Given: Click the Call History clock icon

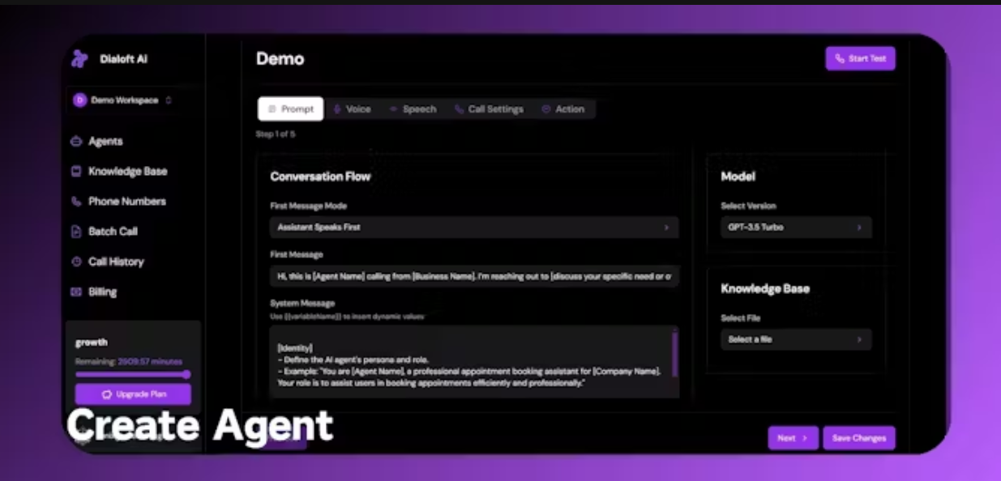Looking at the screenshot, I should coord(76,262).
